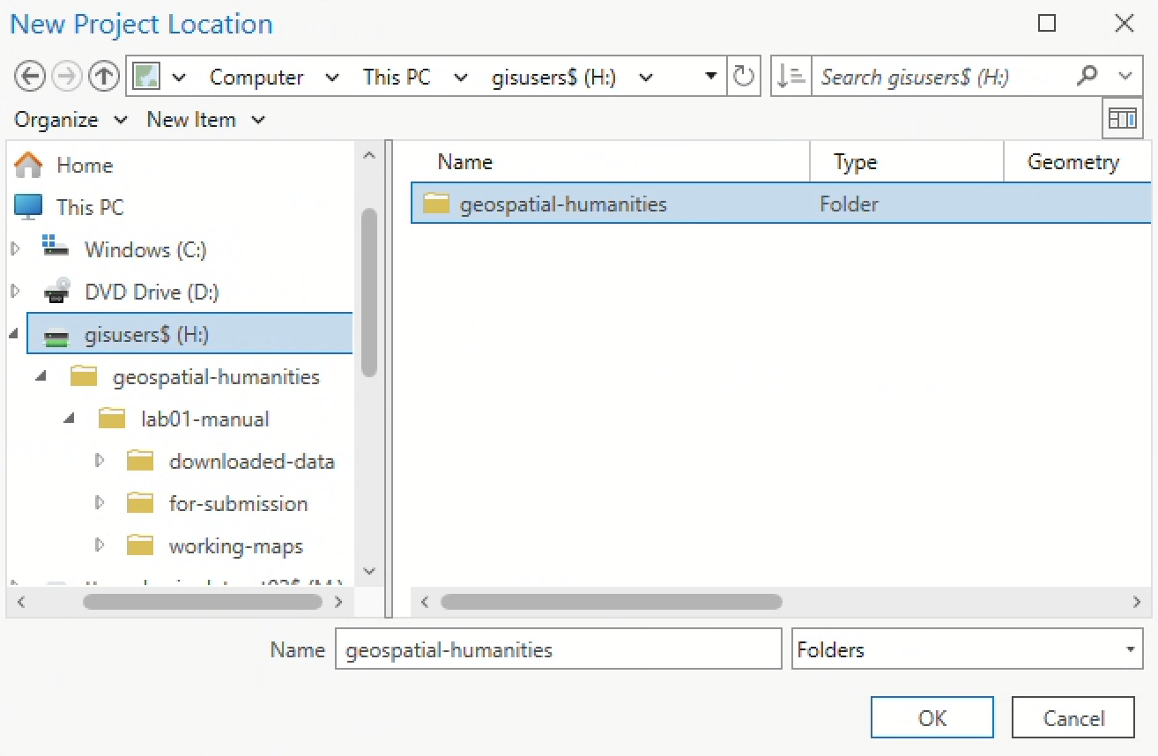Click the Refresh icon beside the path bar
1158x756 pixels.
click(x=744, y=77)
